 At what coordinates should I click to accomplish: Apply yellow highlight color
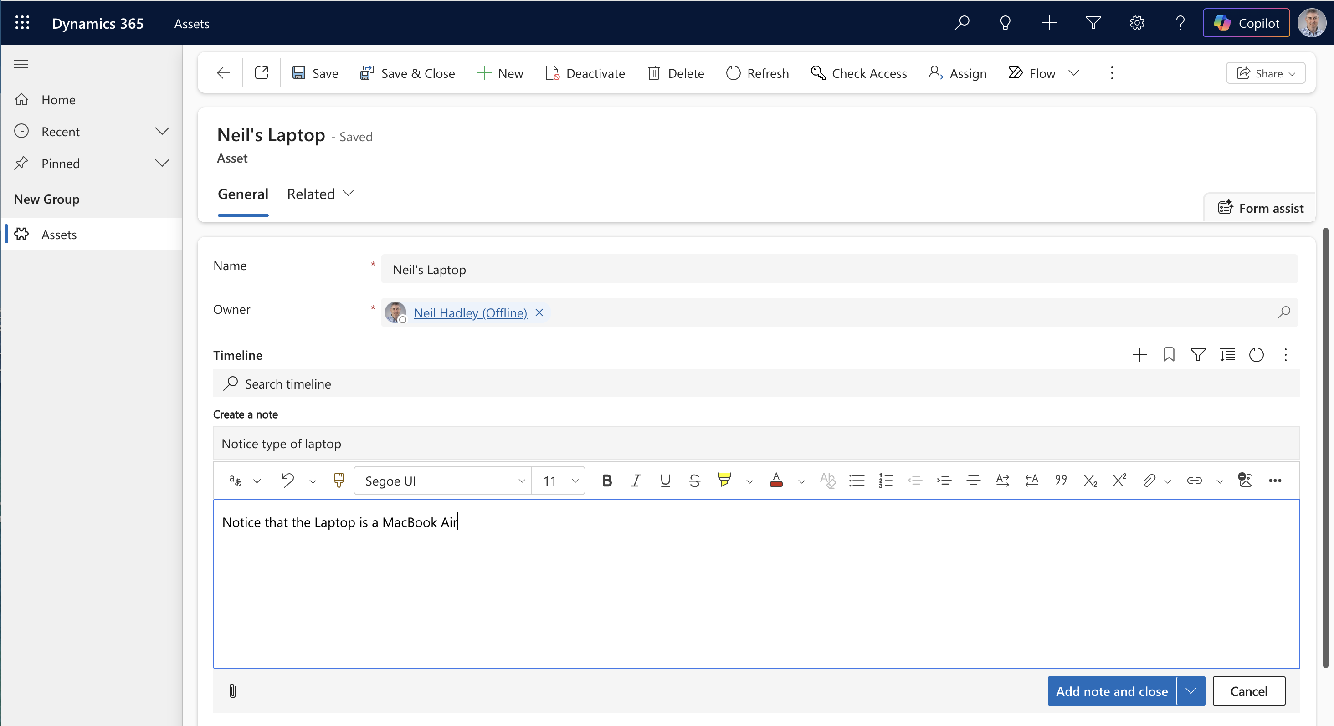pyautogui.click(x=724, y=481)
